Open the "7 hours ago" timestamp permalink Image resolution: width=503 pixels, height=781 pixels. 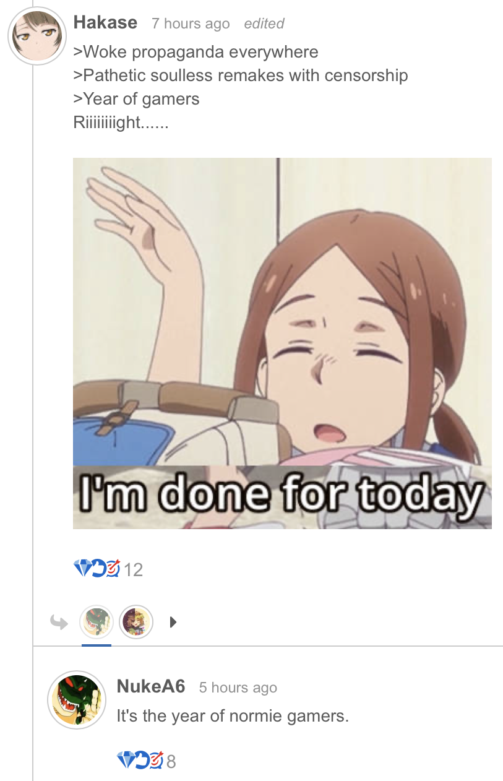pyautogui.click(x=191, y=24)
